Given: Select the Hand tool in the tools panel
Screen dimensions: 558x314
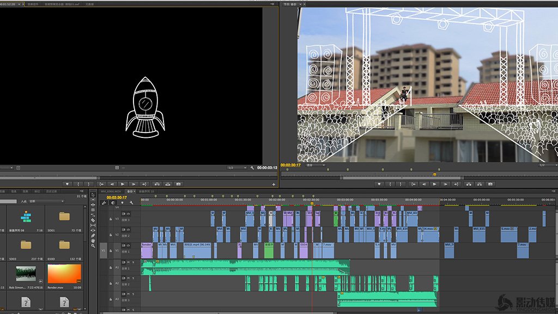Looking at the screenshot, I should pos(93,240).
